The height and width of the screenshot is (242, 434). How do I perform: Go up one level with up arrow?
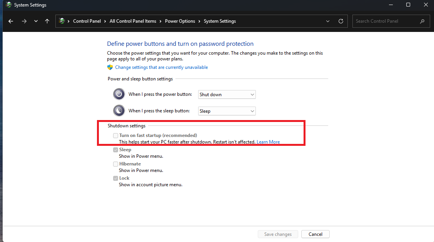[x=47, y=21]
